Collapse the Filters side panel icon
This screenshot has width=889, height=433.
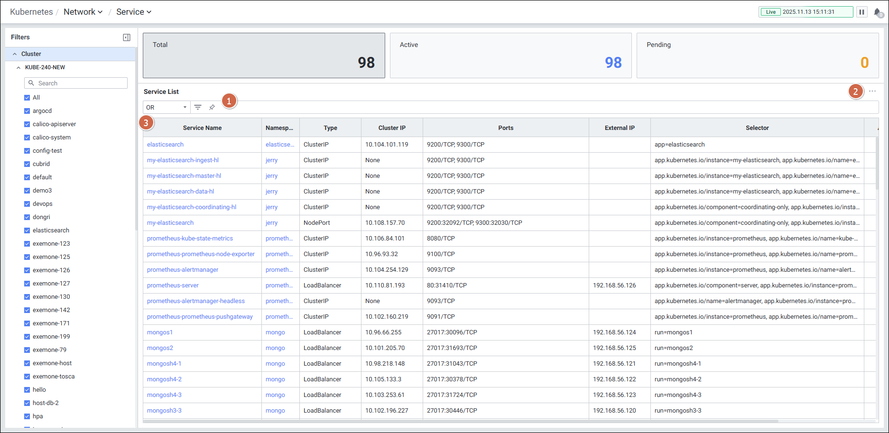point(127,37)
